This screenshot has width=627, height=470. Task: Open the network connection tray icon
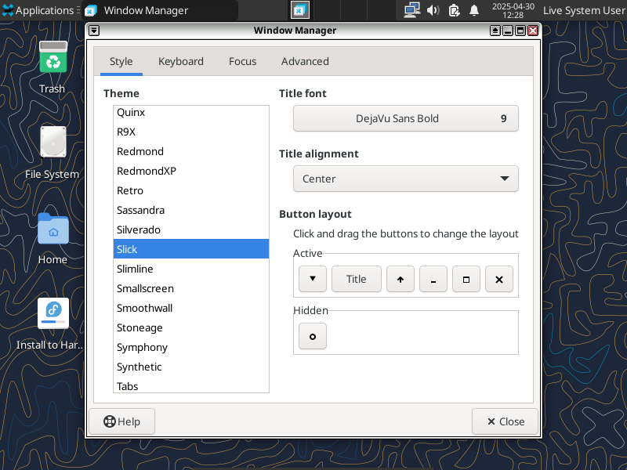(412, 10)
